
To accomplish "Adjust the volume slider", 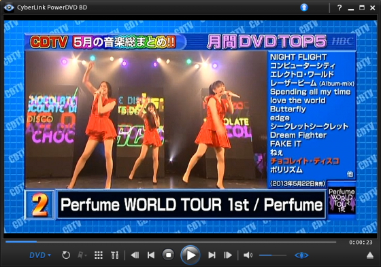I will pos(273,255).
